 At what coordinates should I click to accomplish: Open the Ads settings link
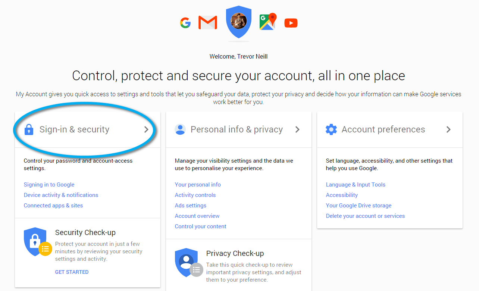(x=191, y=206)
